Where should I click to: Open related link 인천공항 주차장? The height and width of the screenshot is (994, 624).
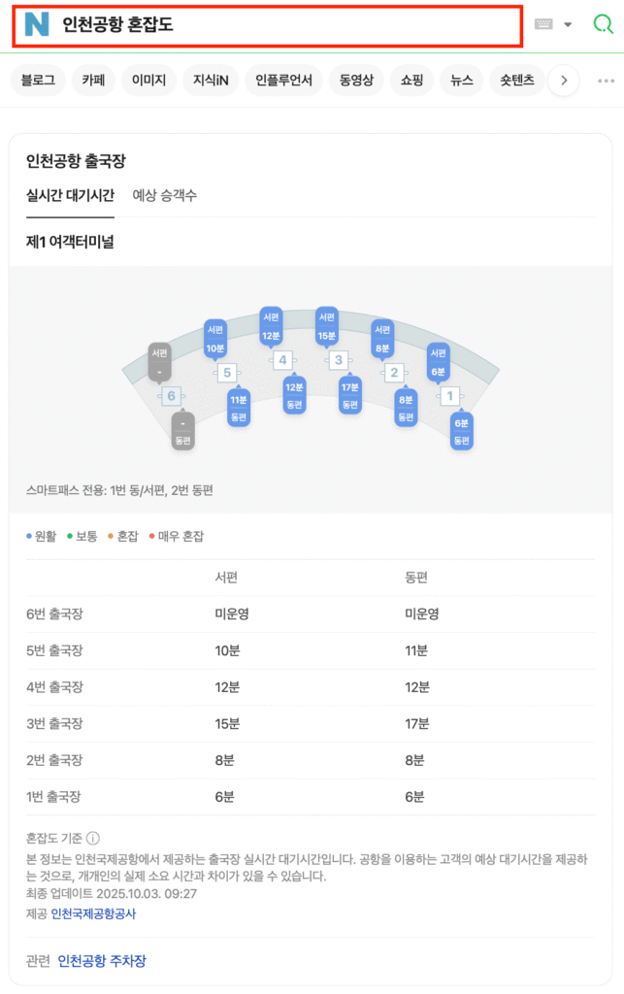coord(102,961)
